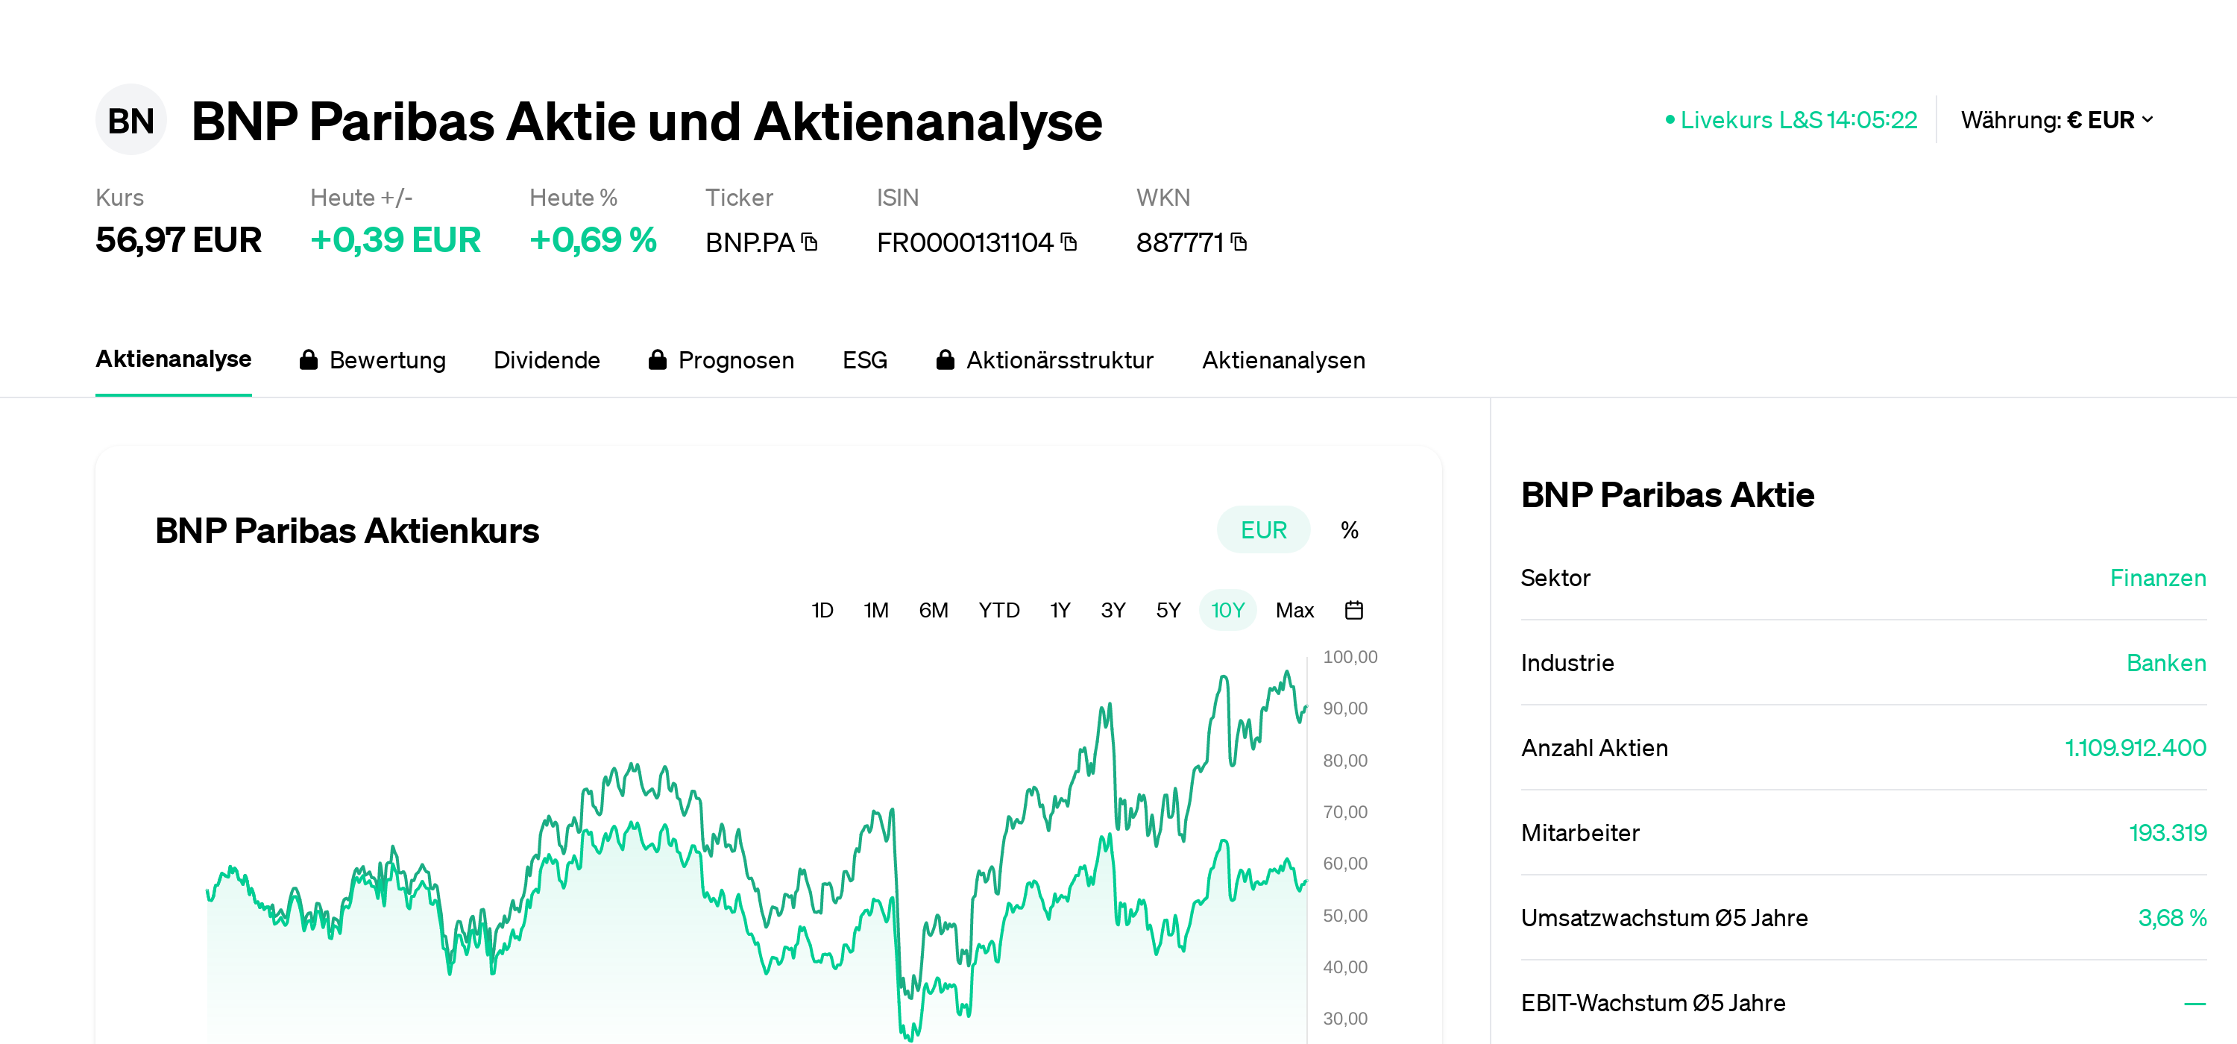Click the BN company logo
This screenshot has width=2237, height=1044.
(130, 121)
